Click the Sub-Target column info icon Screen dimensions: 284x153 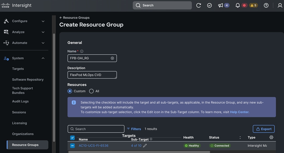[151, 139]
